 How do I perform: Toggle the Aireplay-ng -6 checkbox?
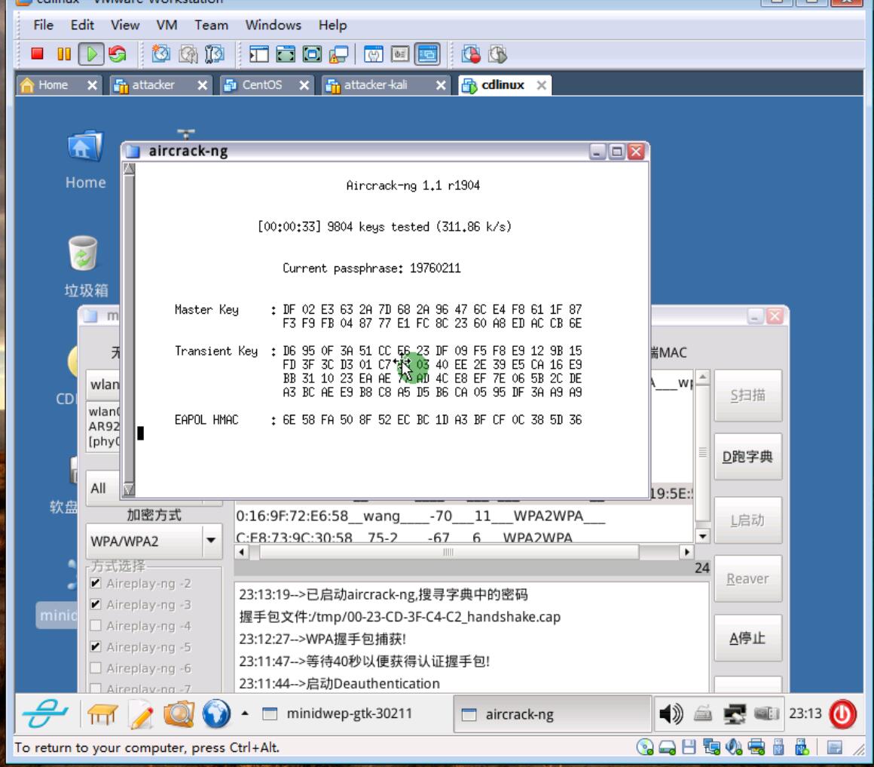(x=96, y=668)
